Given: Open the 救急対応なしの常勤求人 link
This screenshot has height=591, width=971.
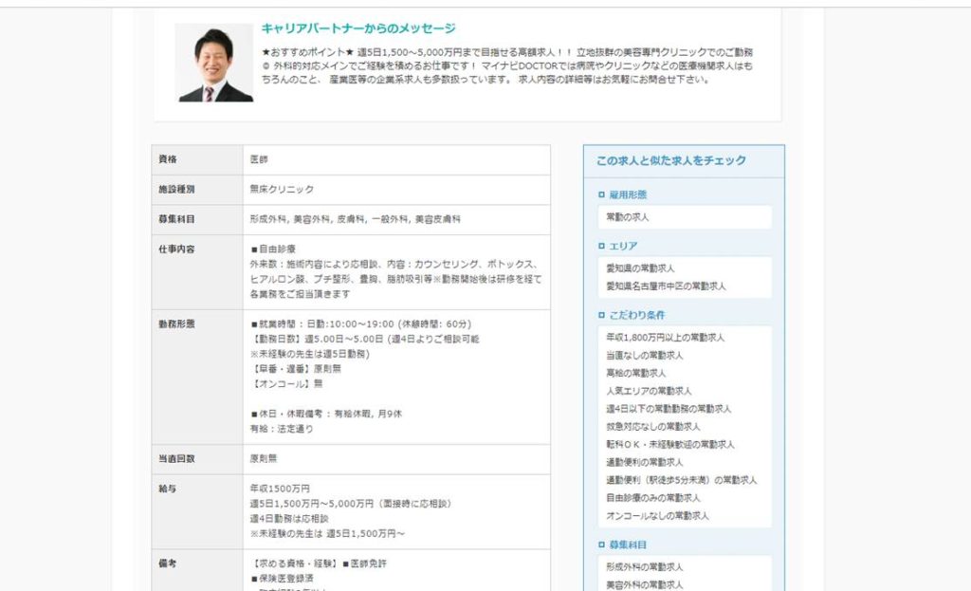Looking at the screenshot, I should tap(652, 427).
